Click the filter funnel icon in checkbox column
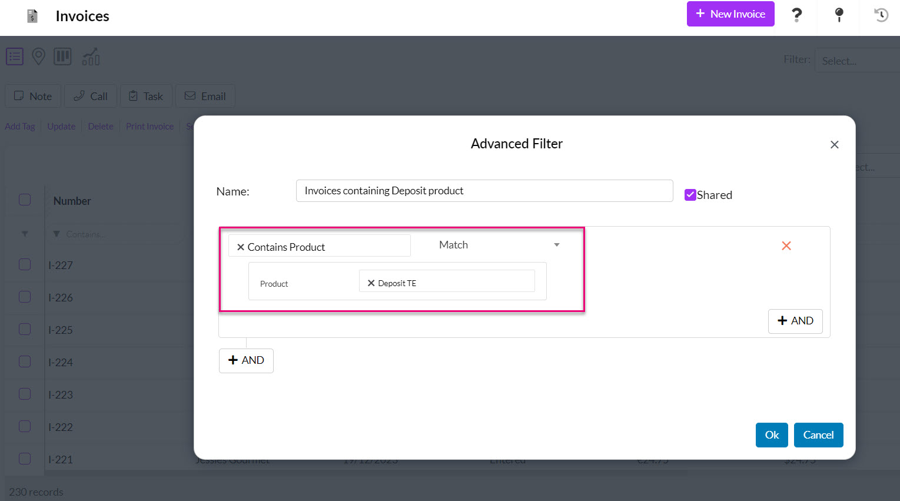This screenshot has height=501, width=900. coord(25,234)
